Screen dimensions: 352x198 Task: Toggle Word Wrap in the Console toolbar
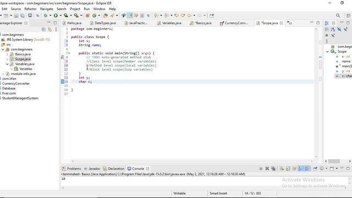(x=294, y=168)
